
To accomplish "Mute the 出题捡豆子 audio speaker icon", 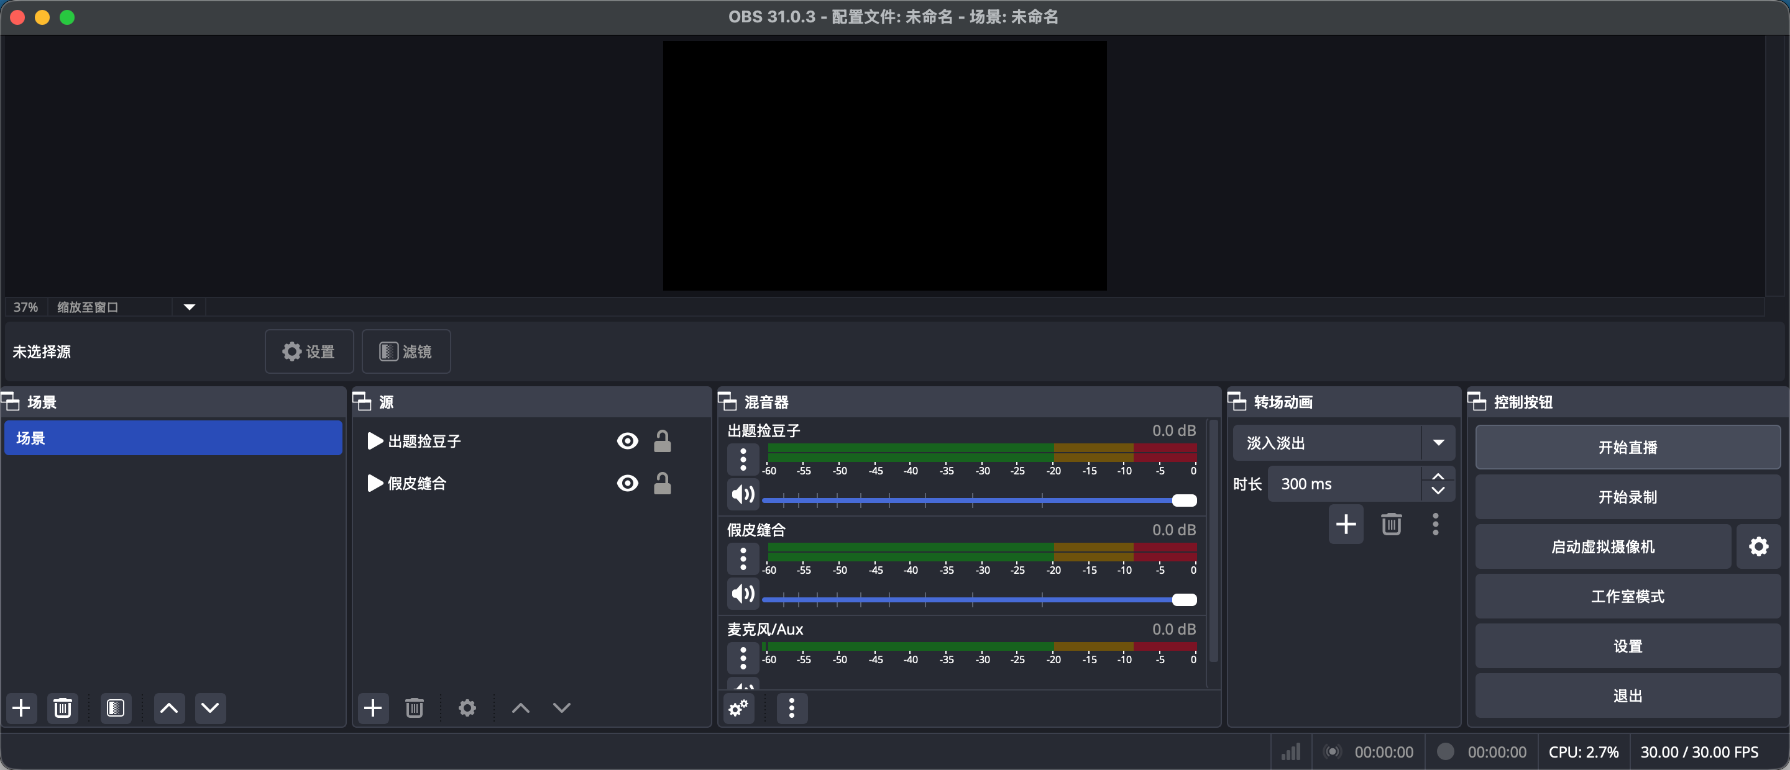I will click(x=743, y=494).
